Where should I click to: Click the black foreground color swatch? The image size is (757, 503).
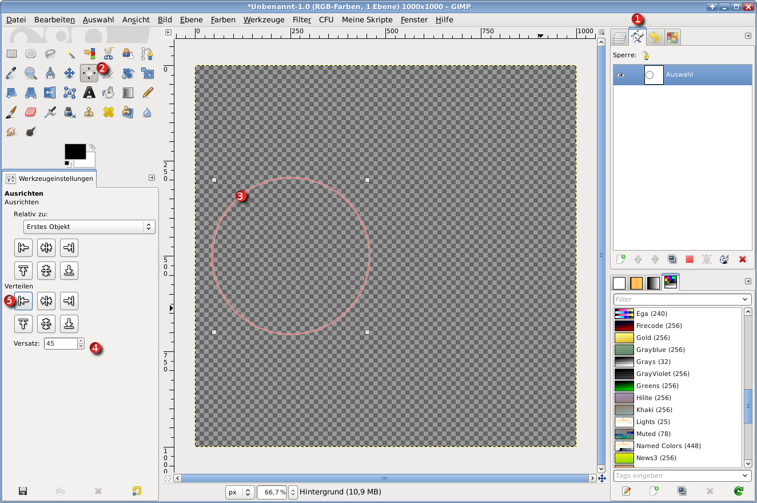point(75,151)
